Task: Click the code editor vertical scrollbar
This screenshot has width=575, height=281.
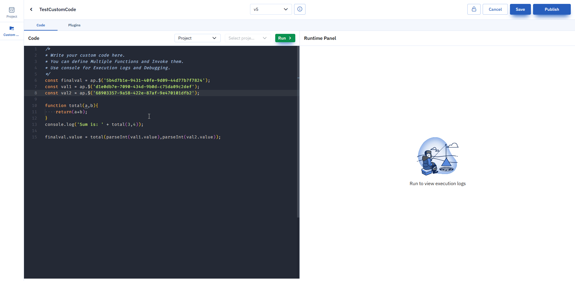Action: point(298,132)
